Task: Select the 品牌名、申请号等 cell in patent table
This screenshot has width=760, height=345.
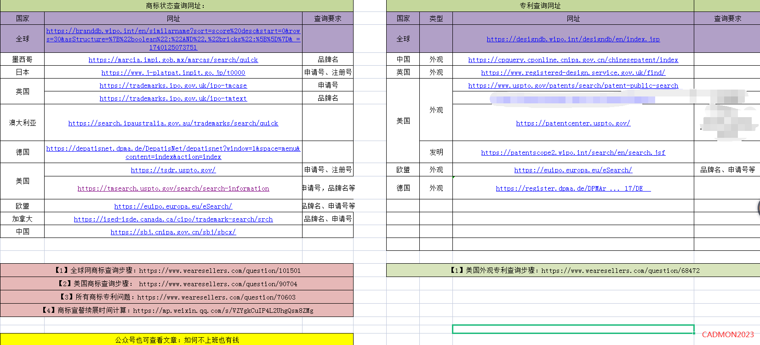Action: coord(727,170)
